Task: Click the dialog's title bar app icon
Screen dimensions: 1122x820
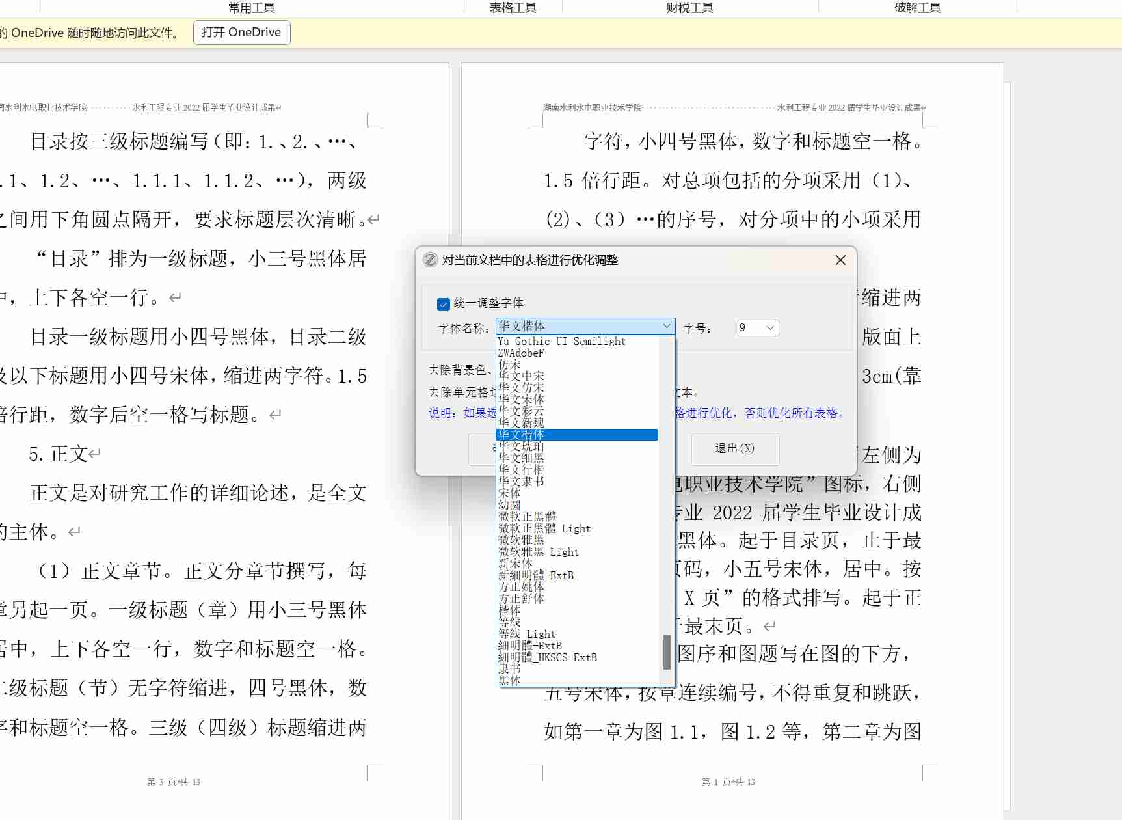Action: coord(430,260)
